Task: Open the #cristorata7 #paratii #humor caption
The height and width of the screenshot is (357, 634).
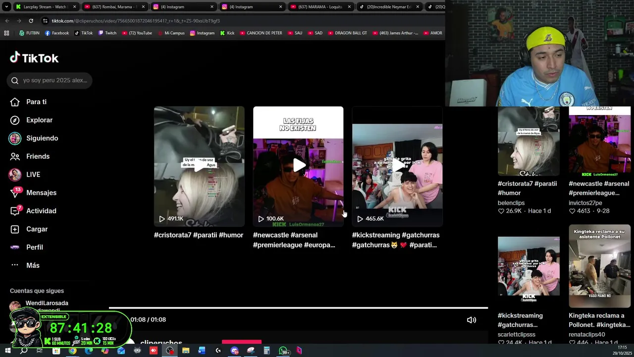Action: click(199, 235)
